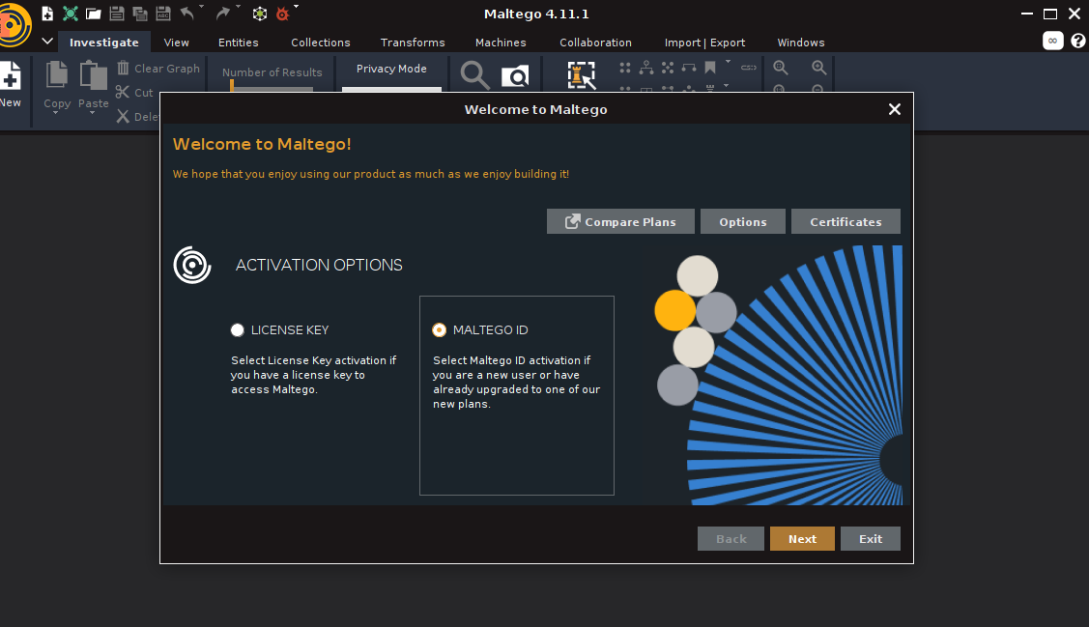Screen dimensions: 1089x627
Task: Click the Maltego application logo button
Action: [14, 25]
